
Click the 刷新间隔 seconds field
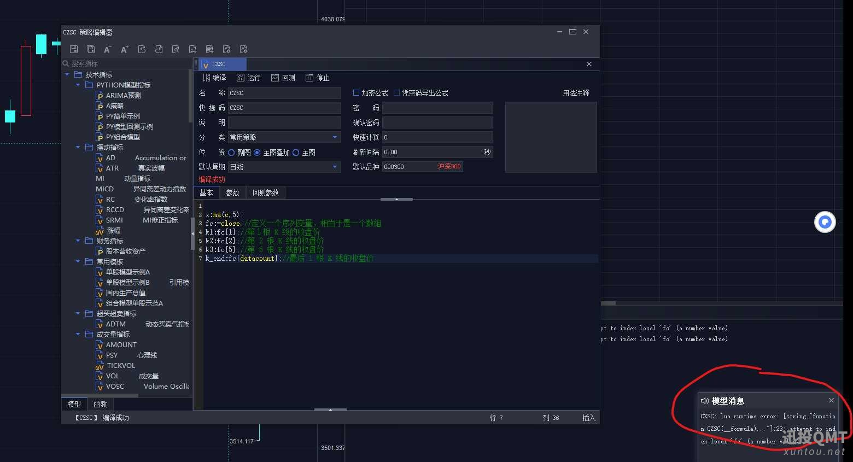pos(437,152)
